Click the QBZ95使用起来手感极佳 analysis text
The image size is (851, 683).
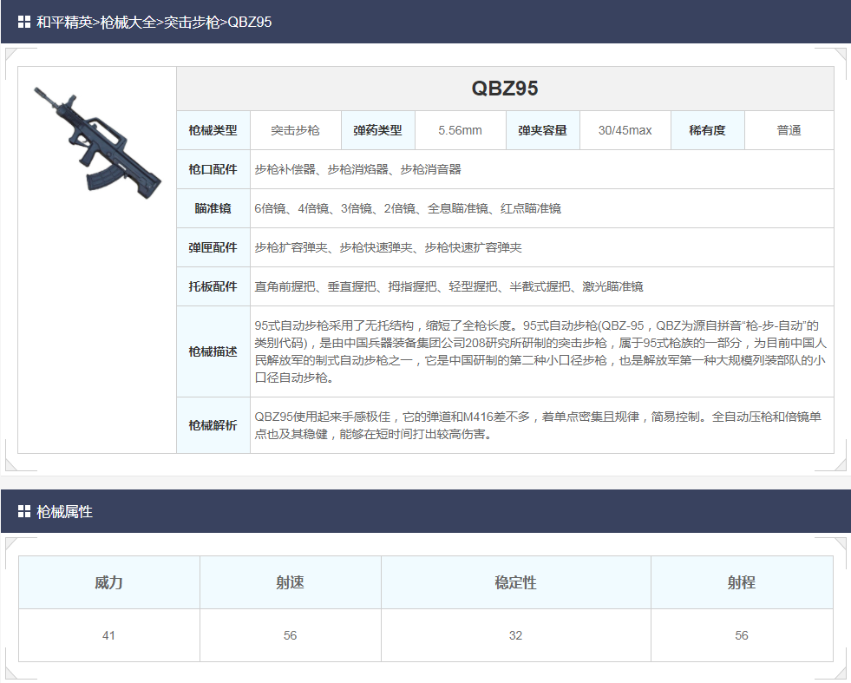pos(538,425)
